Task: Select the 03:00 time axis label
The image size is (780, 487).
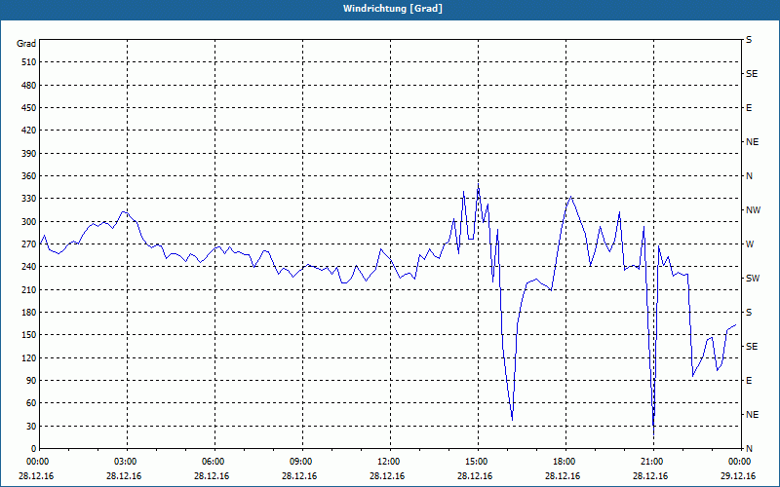Action: (x=124, y=462)
